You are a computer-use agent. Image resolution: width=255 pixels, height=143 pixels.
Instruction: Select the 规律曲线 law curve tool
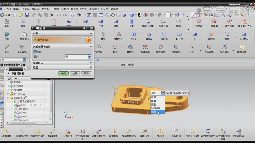pyautogui.click(x=146, y=49)
